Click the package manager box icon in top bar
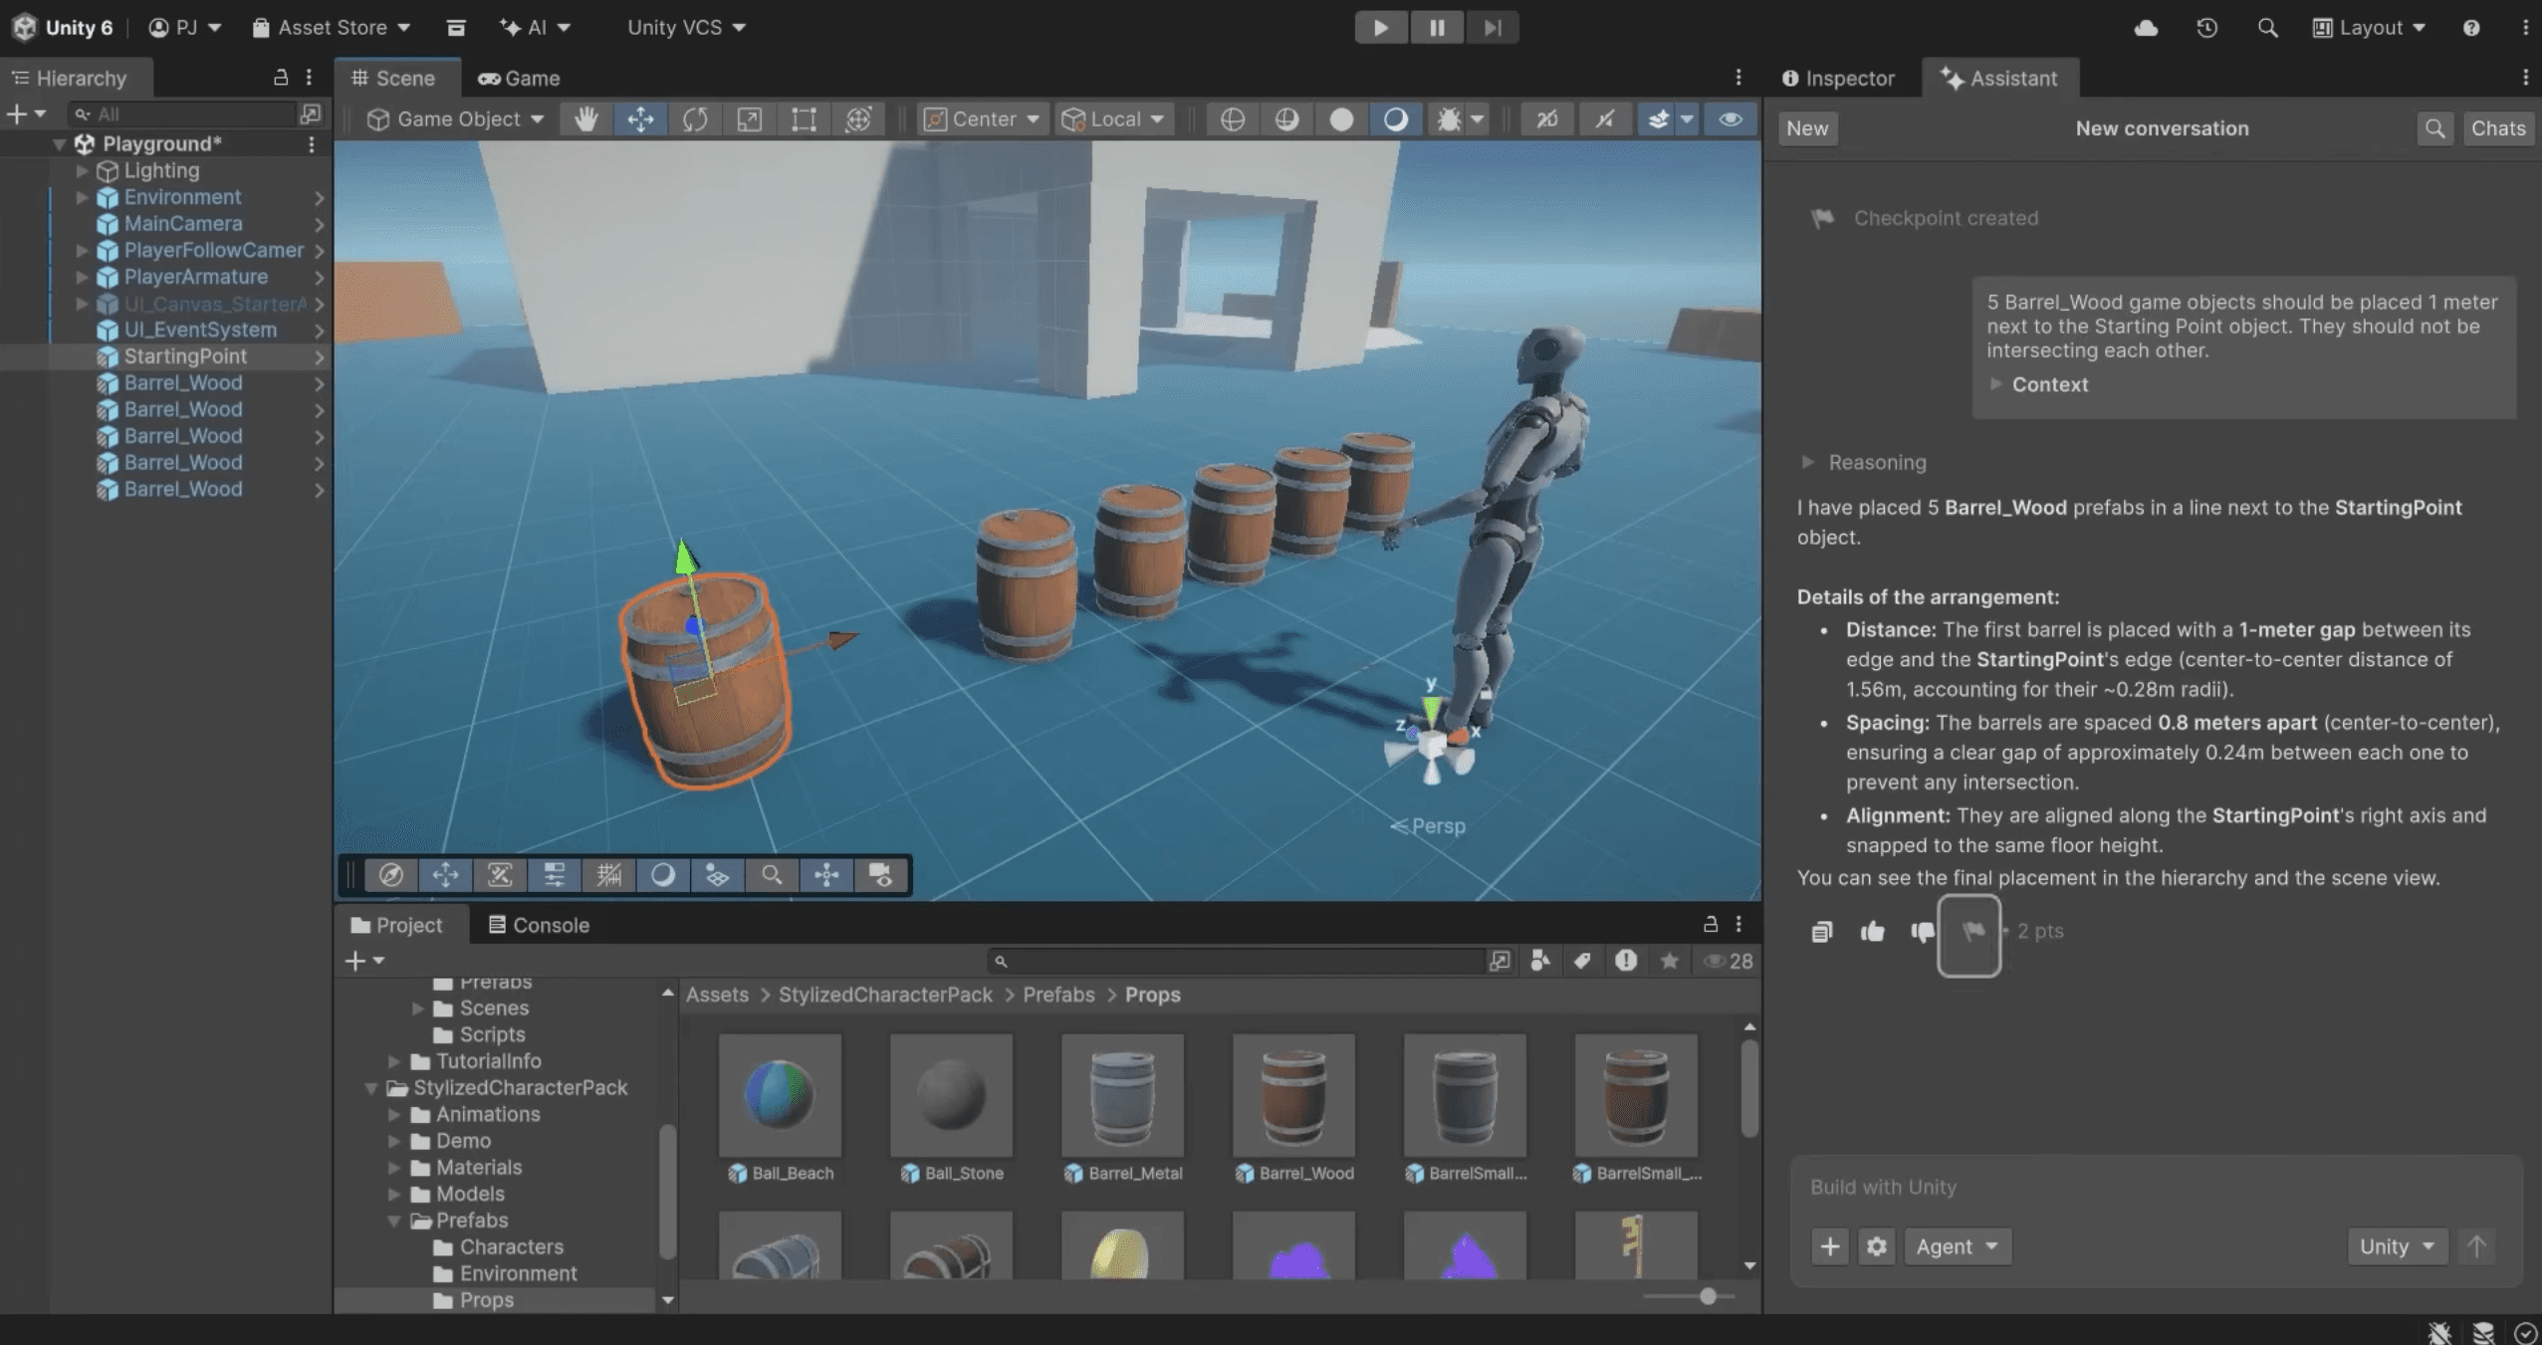This screenshot has height=1345, width=2542. [x=456, y=28]
